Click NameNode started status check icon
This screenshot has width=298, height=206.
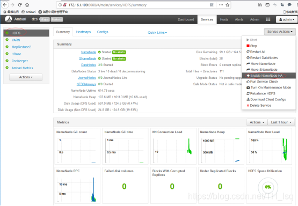[99, 52]
